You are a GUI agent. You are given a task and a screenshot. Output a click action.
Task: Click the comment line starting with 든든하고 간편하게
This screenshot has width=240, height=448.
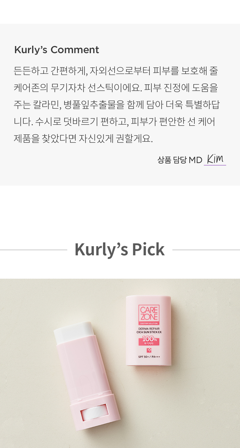(x=116, y=71)
